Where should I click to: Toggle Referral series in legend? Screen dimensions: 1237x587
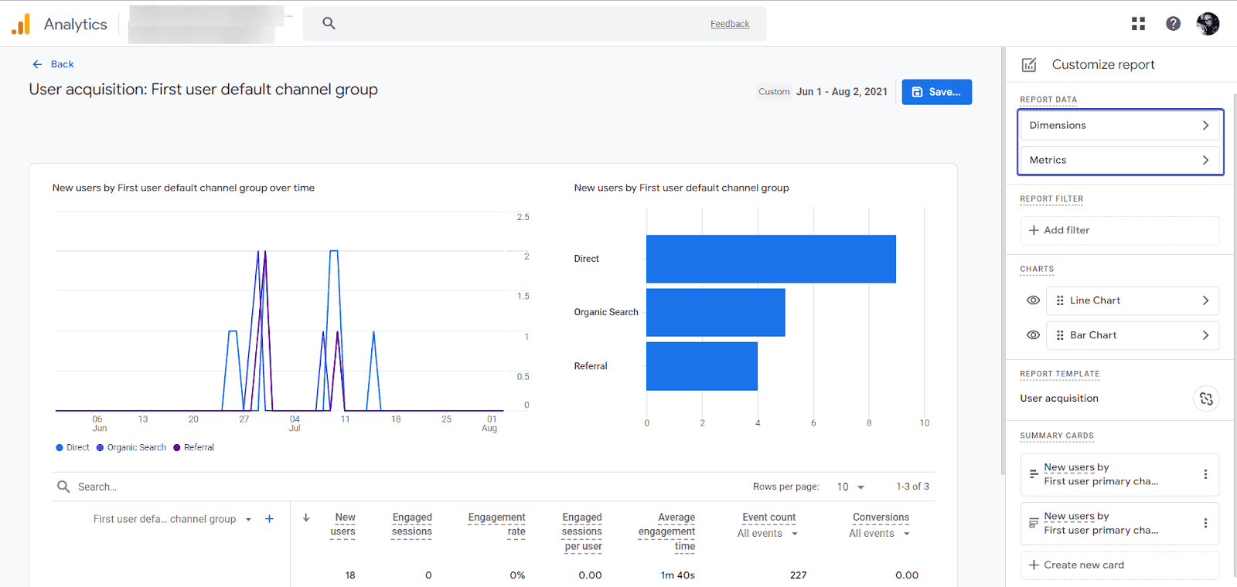pos(194,447)
